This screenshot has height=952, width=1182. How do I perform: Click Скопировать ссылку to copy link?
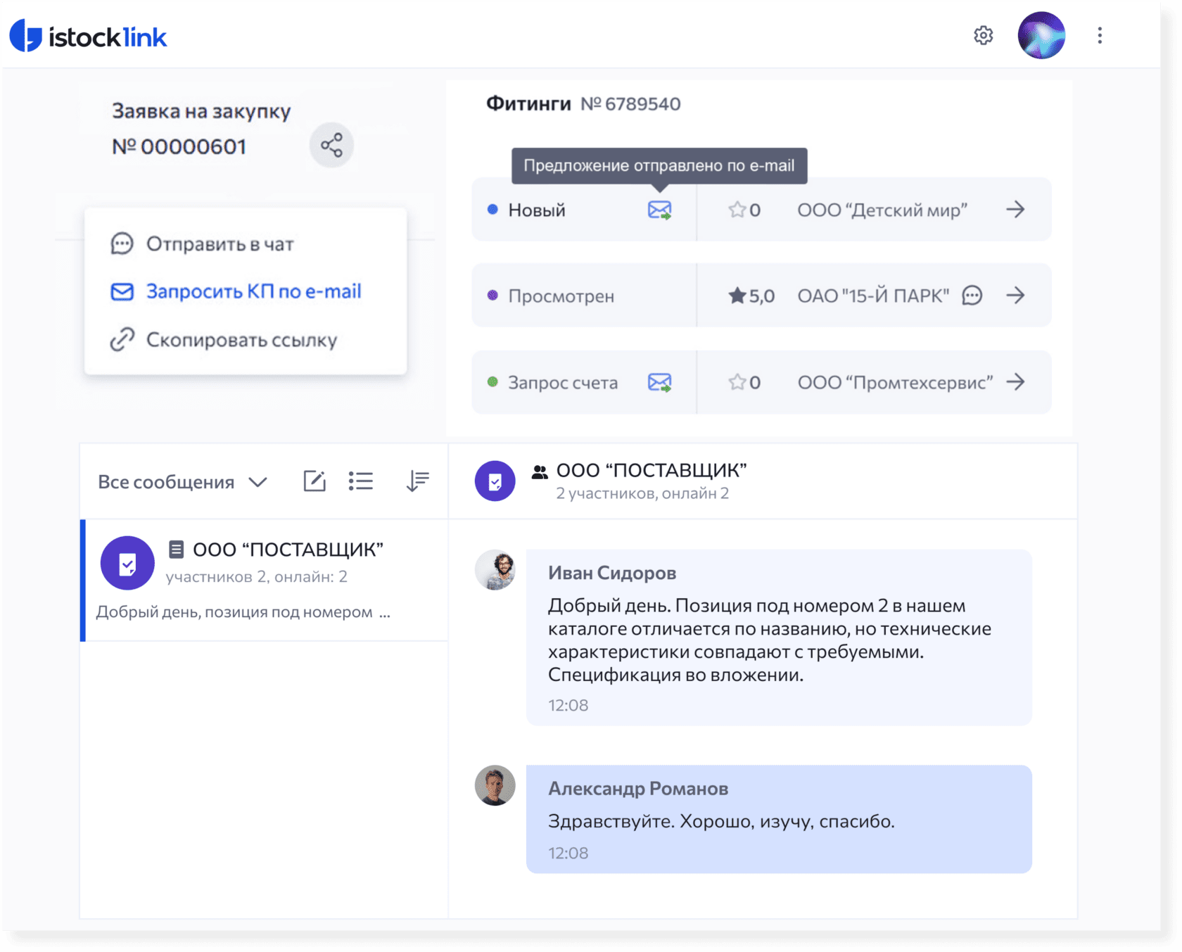point(241,340)
